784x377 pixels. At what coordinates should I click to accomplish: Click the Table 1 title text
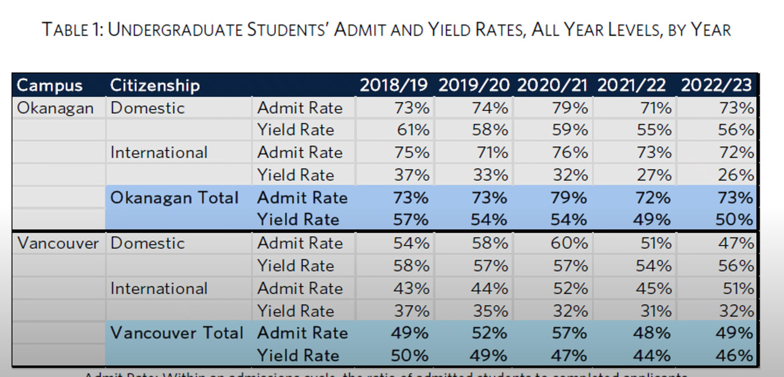[386, 29]
